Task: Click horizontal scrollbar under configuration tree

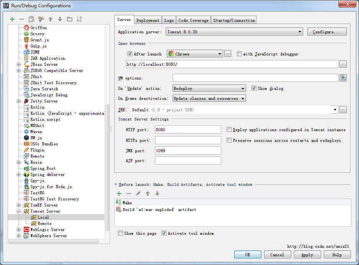Action: [53, 241]
